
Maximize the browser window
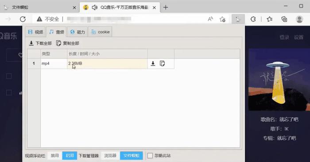click(x=301, y=6)
